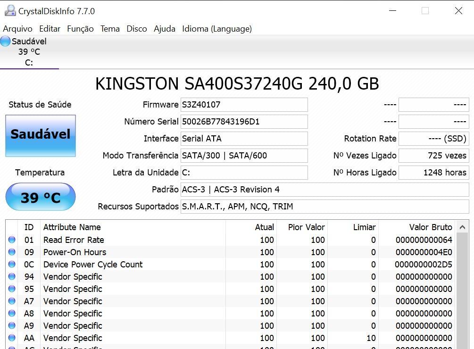The image size is (474, 349).
Task: Click raw value 000000000064
Action: [424, 240]
